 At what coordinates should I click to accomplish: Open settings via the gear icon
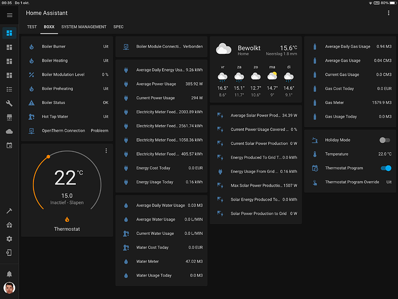pyautogui.click(x=9, y=239)
